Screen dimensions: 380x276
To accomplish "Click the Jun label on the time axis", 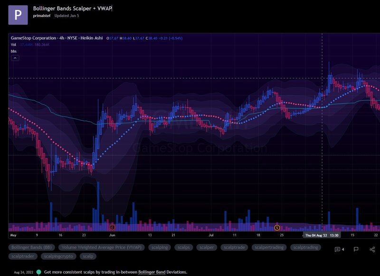I will tap(112, 235).
